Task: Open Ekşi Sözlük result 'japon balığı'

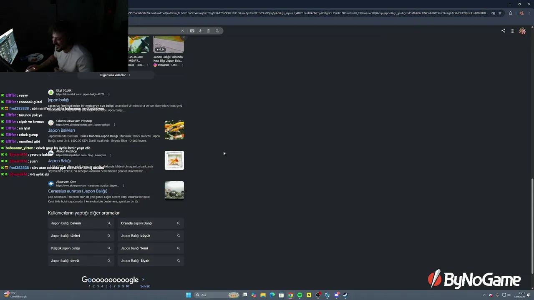Action: [x=58, y=100]
